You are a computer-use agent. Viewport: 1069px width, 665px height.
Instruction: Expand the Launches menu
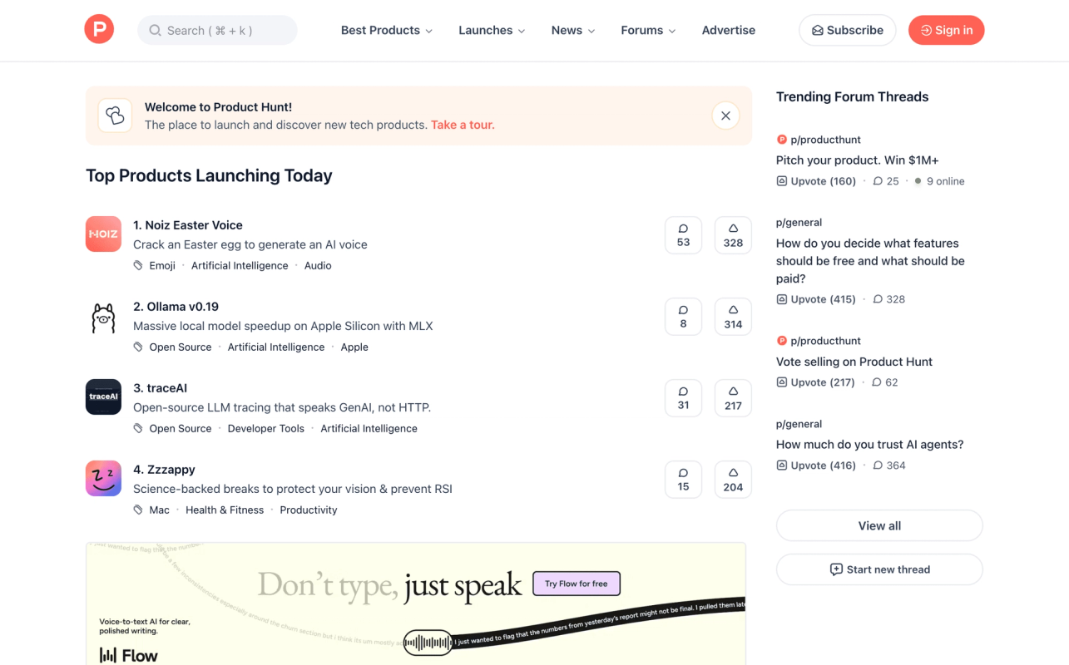(492, 31)
